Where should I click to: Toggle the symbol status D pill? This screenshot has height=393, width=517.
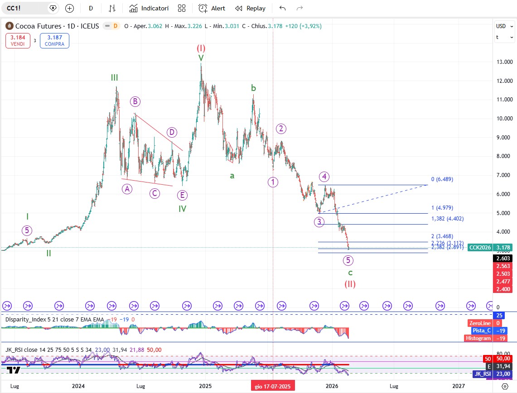115,26
